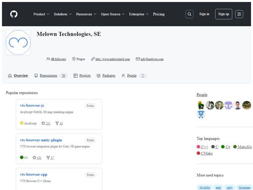Screen dimensions: 253x190
Task: Click fork icon of vts-browser-unity-plugin
Action: [x=48, y=157]
